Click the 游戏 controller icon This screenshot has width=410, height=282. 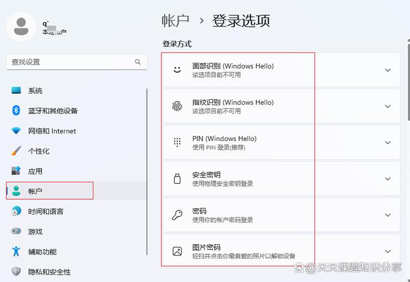16,231
